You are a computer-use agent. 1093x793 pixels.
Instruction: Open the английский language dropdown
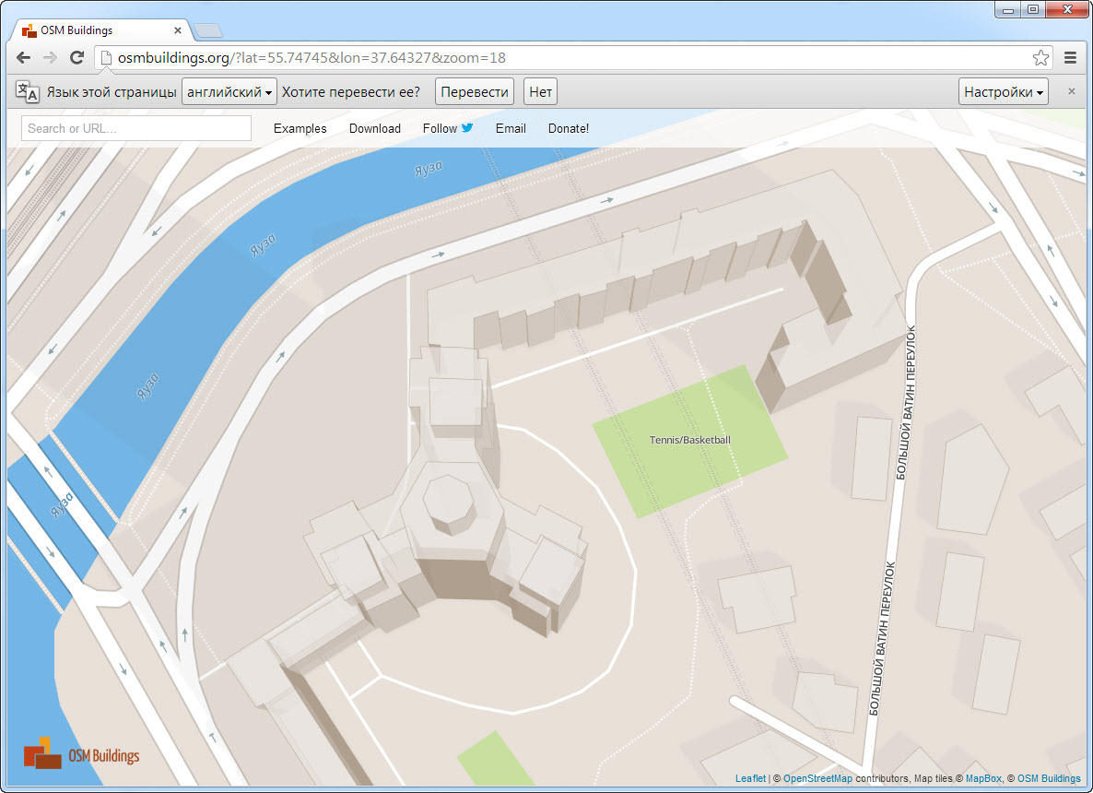point(229,91)
